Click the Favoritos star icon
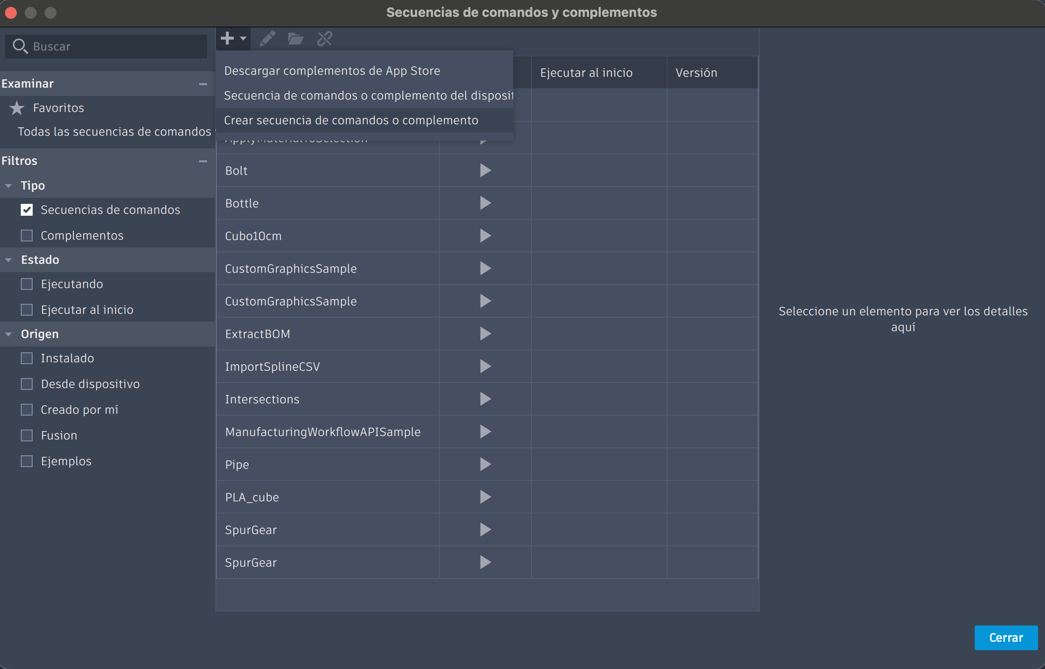 tap(18, 107)
